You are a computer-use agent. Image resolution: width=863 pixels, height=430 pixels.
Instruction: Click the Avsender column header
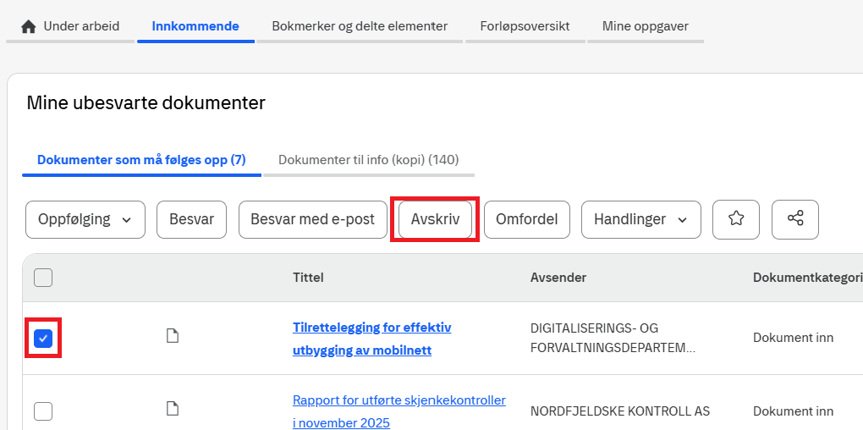(x=558, y=278)
